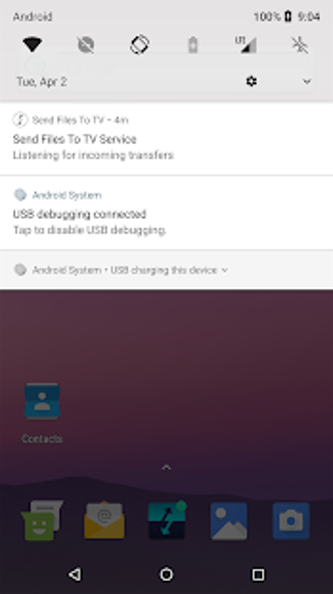
Task: Open the Gallery app in dock
Action: (229, 521)
